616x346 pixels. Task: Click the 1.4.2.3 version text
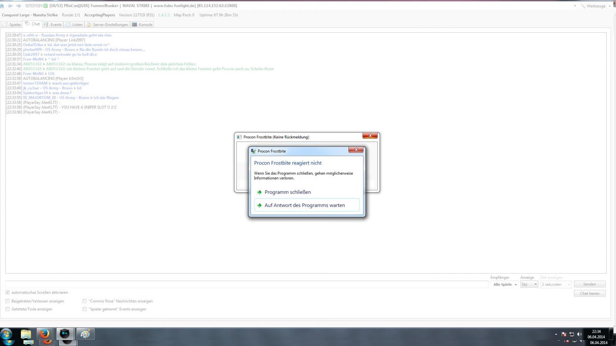pyautogui.click(x=164, y=15)
